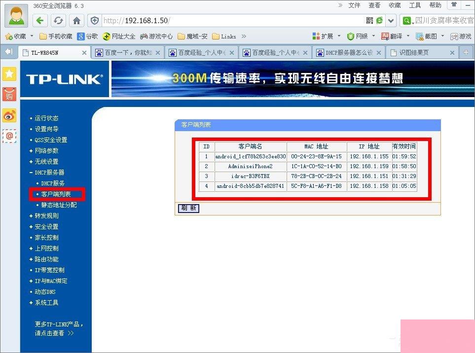The width and height of the screenshot is (475, 353).
Task: Expand 无线设置 menu section
Action: (46, 162)
